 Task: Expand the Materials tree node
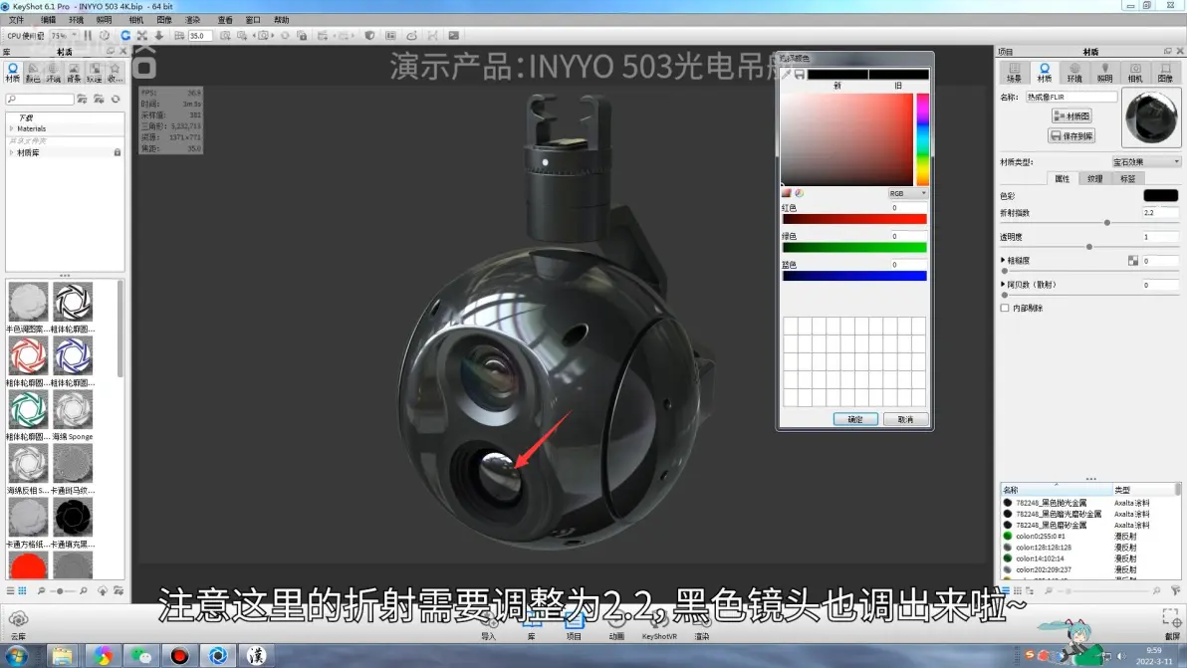click(11, 128)
